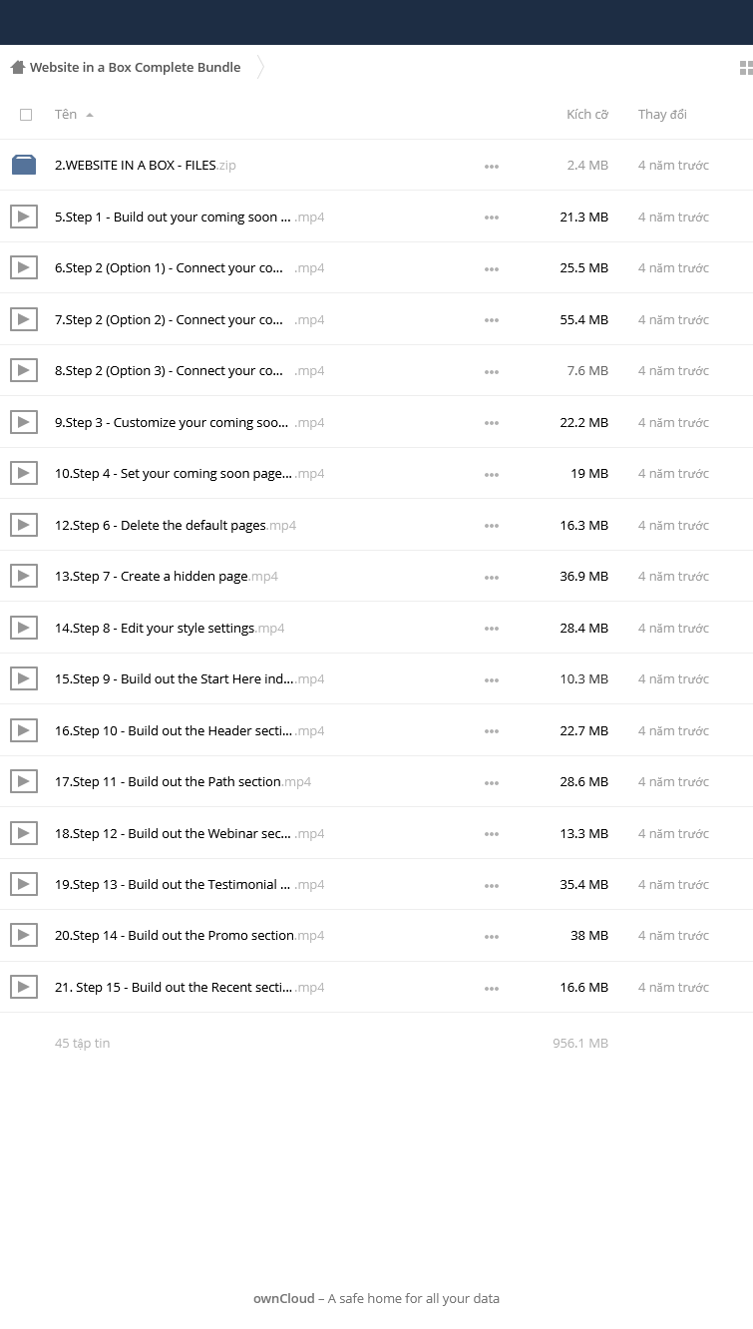Open 14.Step 8 - Edit your style settings.mp4
753x1329 pixels.
[x=170, y=628]
